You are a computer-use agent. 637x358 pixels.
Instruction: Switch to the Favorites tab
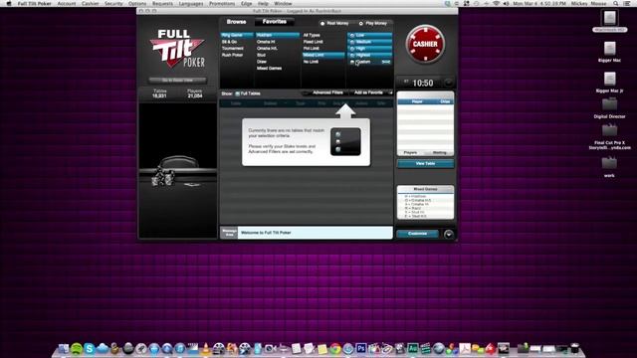[275, 22]
